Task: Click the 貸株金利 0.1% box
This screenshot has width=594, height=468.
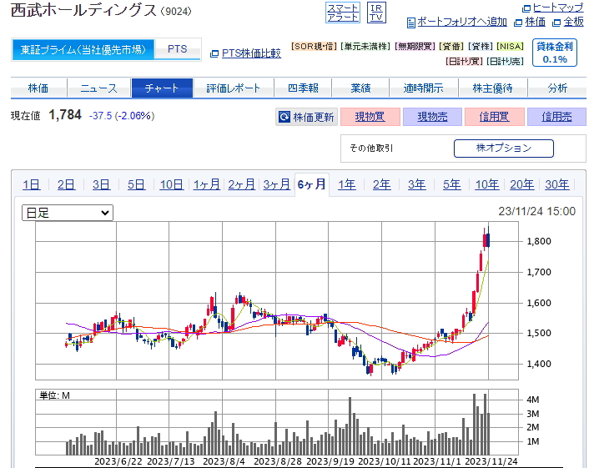Action: pyautogui.click(x=554, y=53)
